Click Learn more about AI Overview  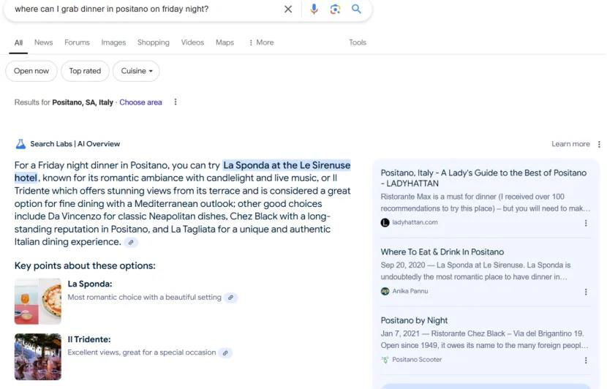click(570, 144)
